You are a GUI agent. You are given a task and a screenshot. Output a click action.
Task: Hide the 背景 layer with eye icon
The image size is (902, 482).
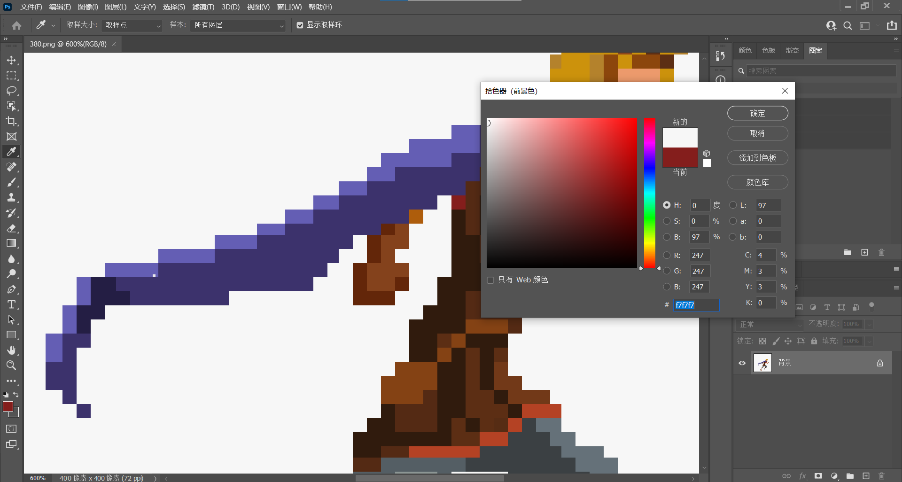click(x=742, y=363)
